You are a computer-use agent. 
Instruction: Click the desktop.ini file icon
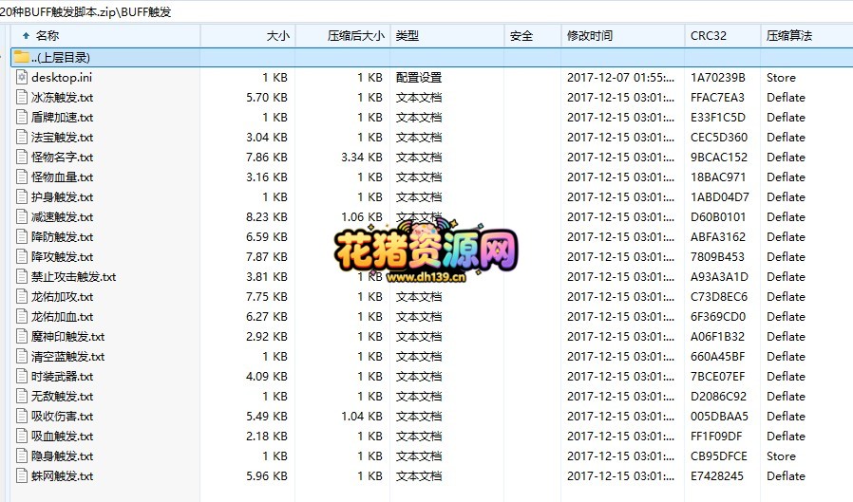point(21,77)
